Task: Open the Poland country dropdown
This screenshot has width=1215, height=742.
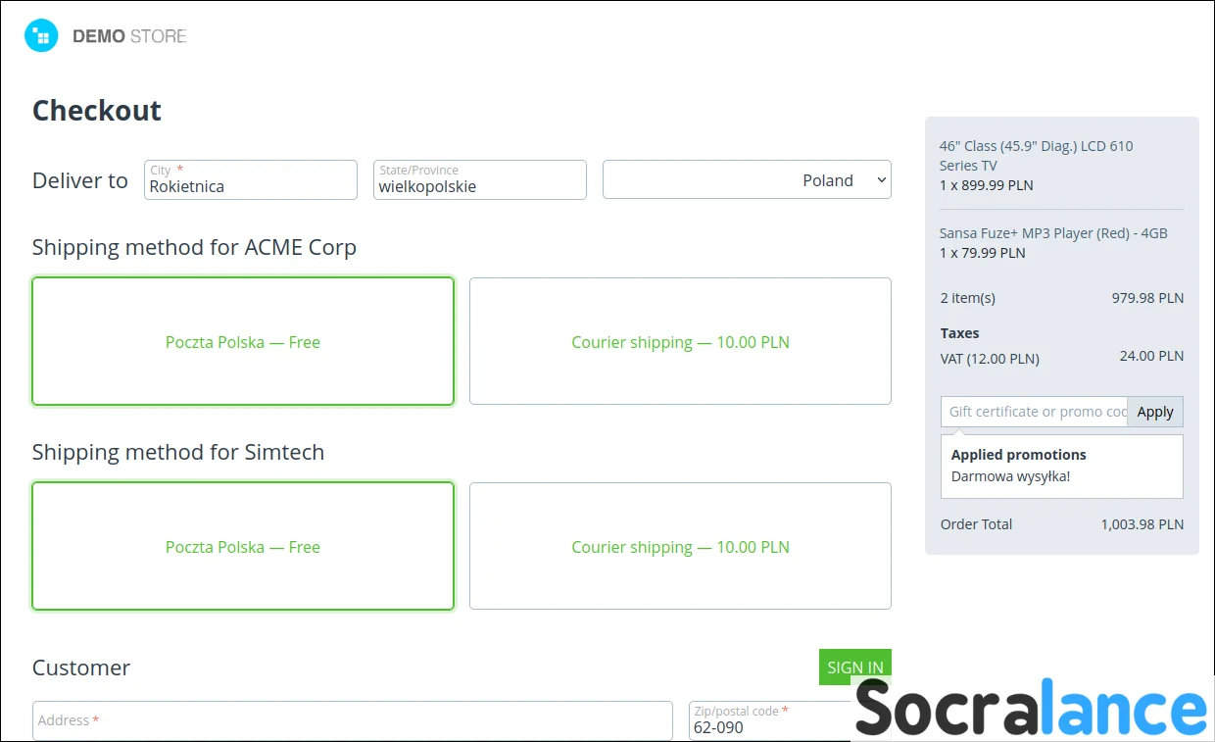Action: tap(747, 179)
